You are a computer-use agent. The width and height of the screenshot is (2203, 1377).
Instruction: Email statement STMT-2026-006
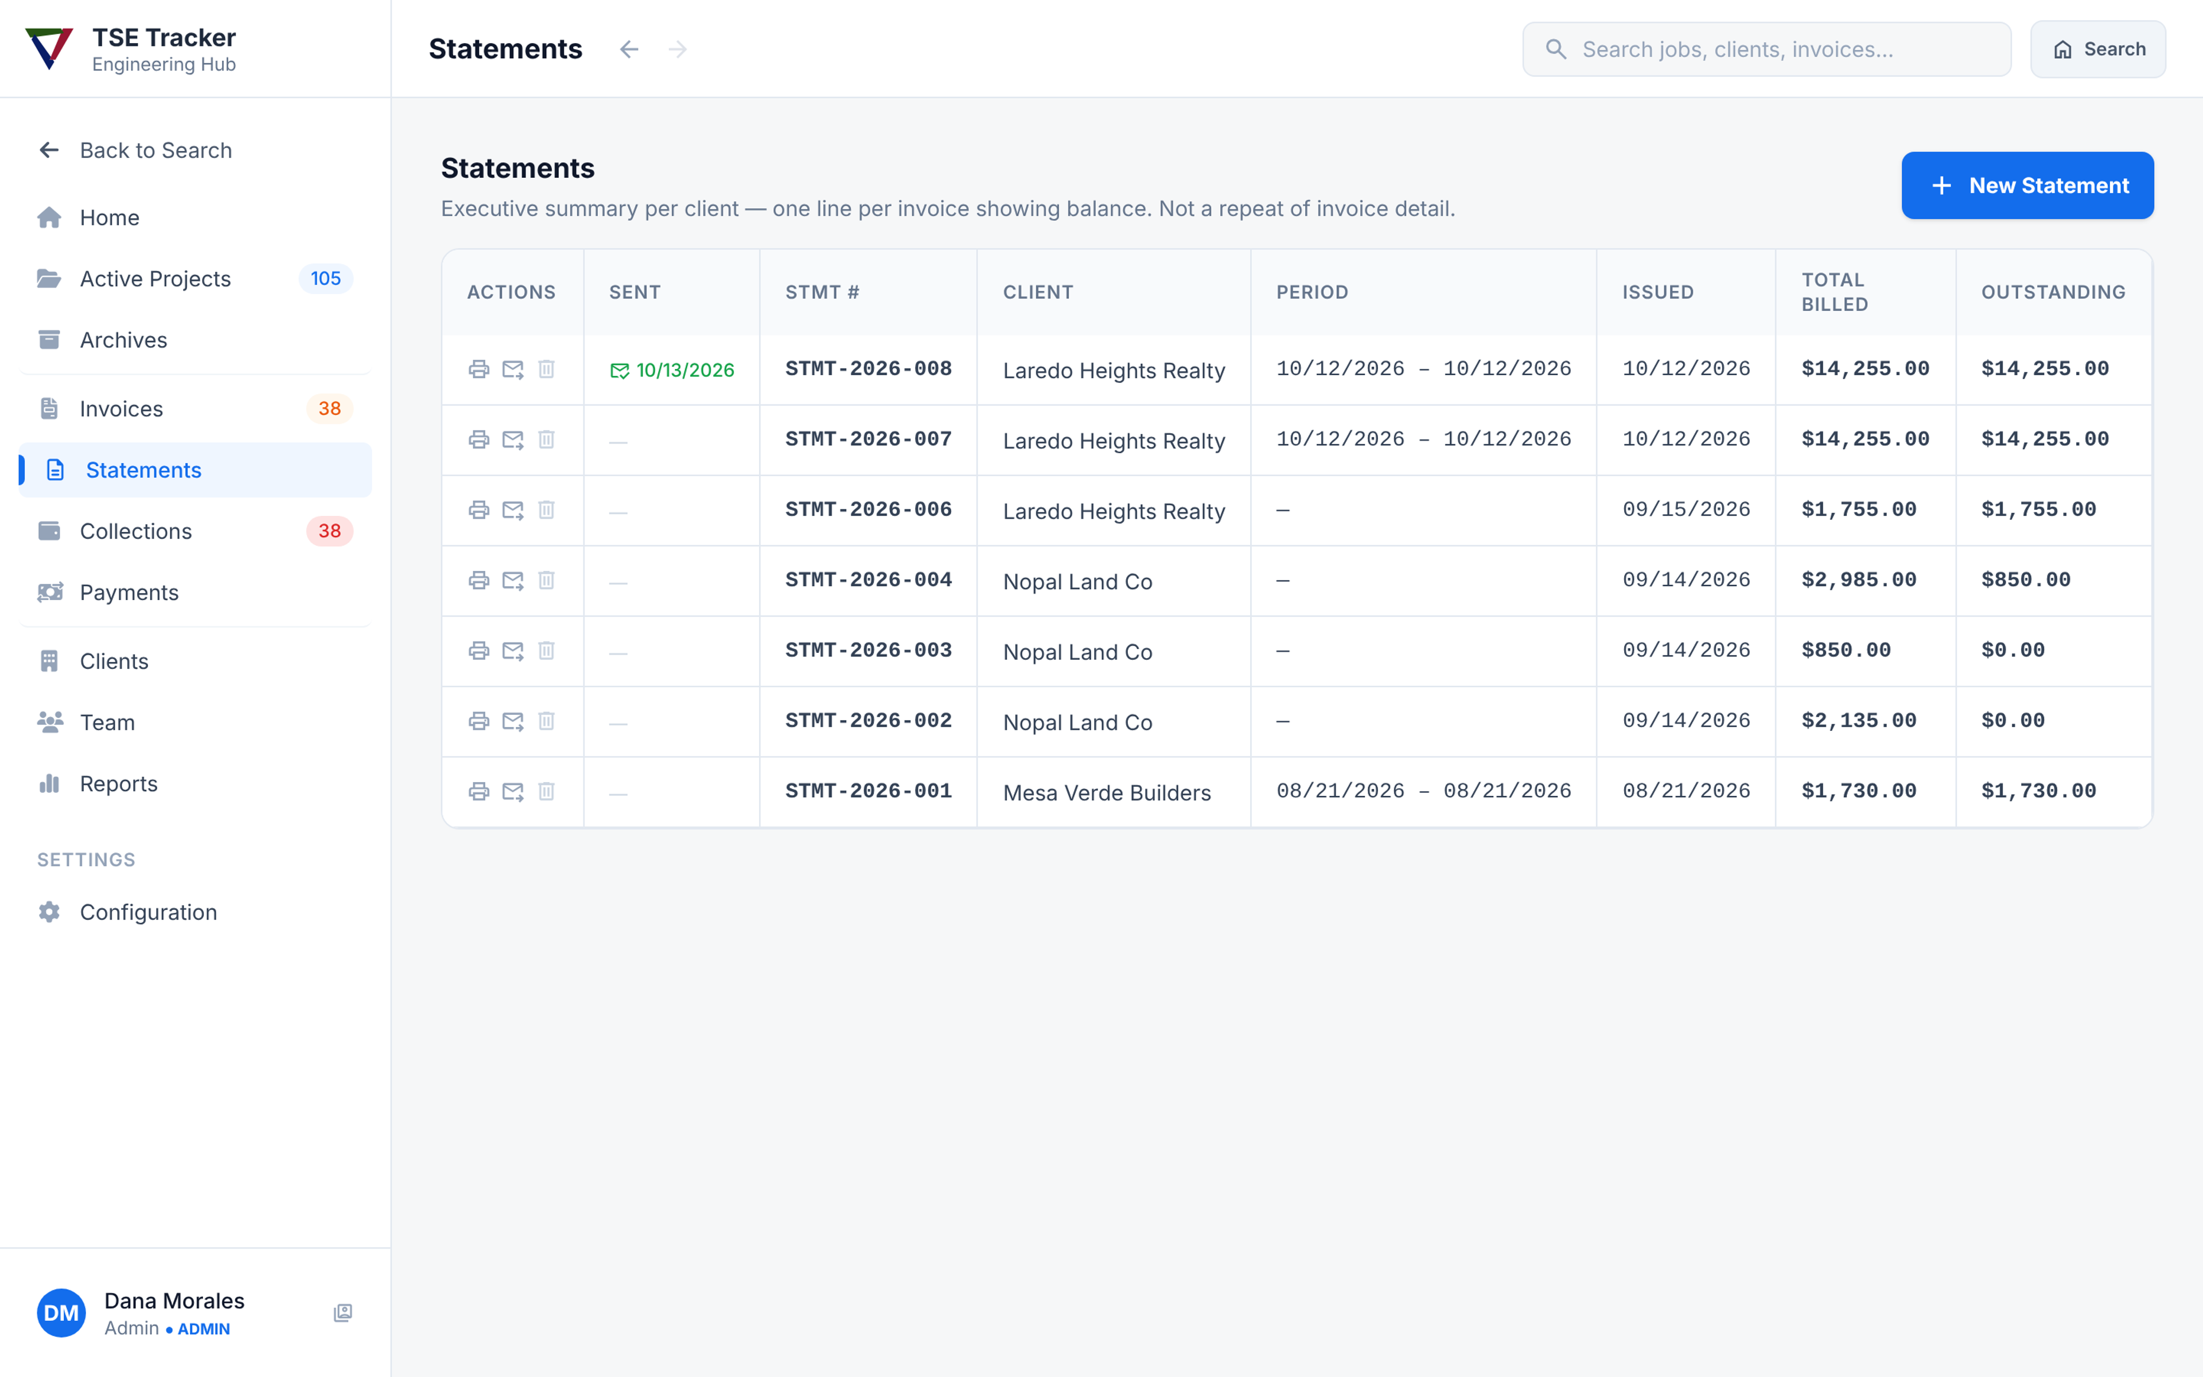coord(512,510)
